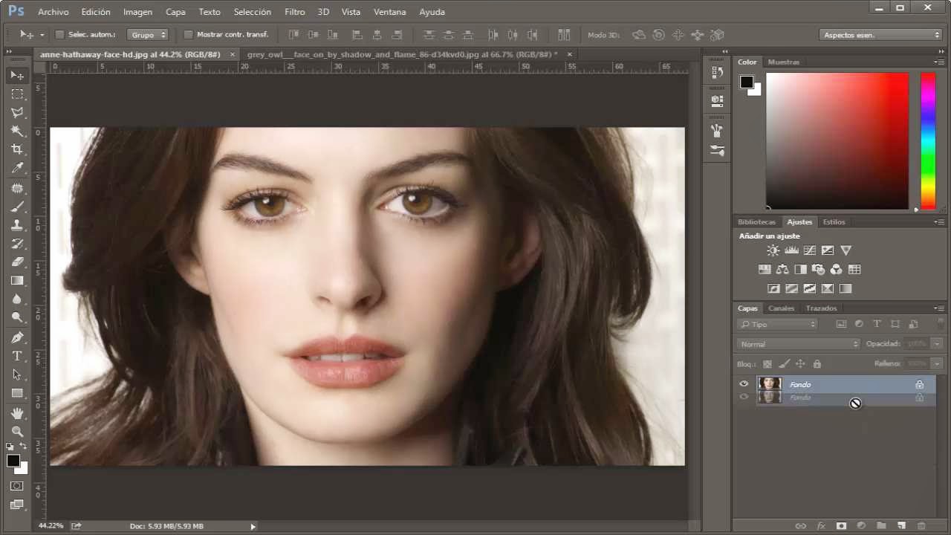Image resolution: width=951 pixels, height=535 pixels.
Task: Select the Zoom tool
Action: click(17, 431)
